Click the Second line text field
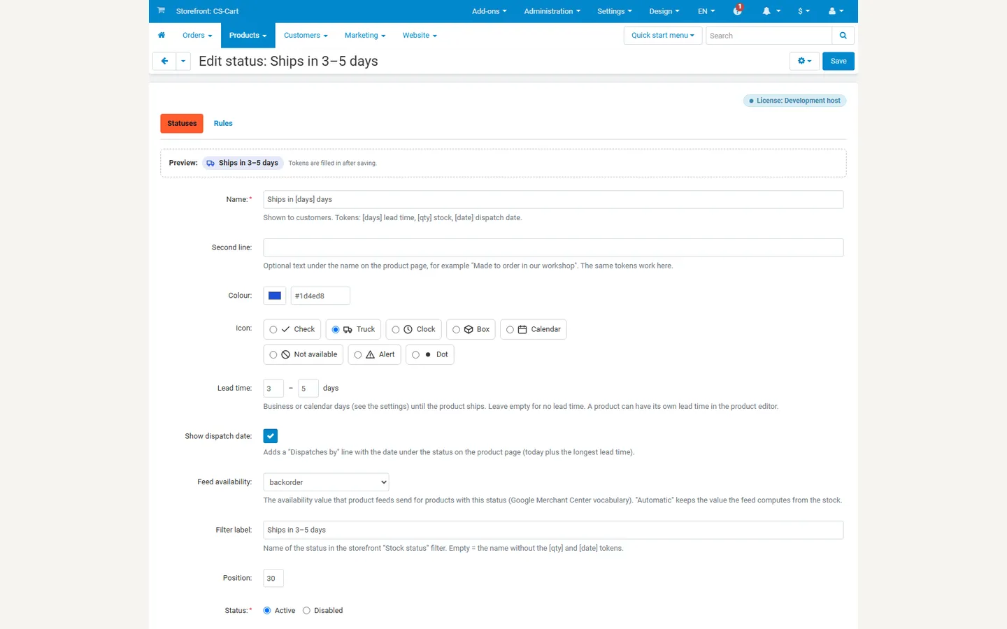This screenshot has height=629, width=1007. coord(553,247)
